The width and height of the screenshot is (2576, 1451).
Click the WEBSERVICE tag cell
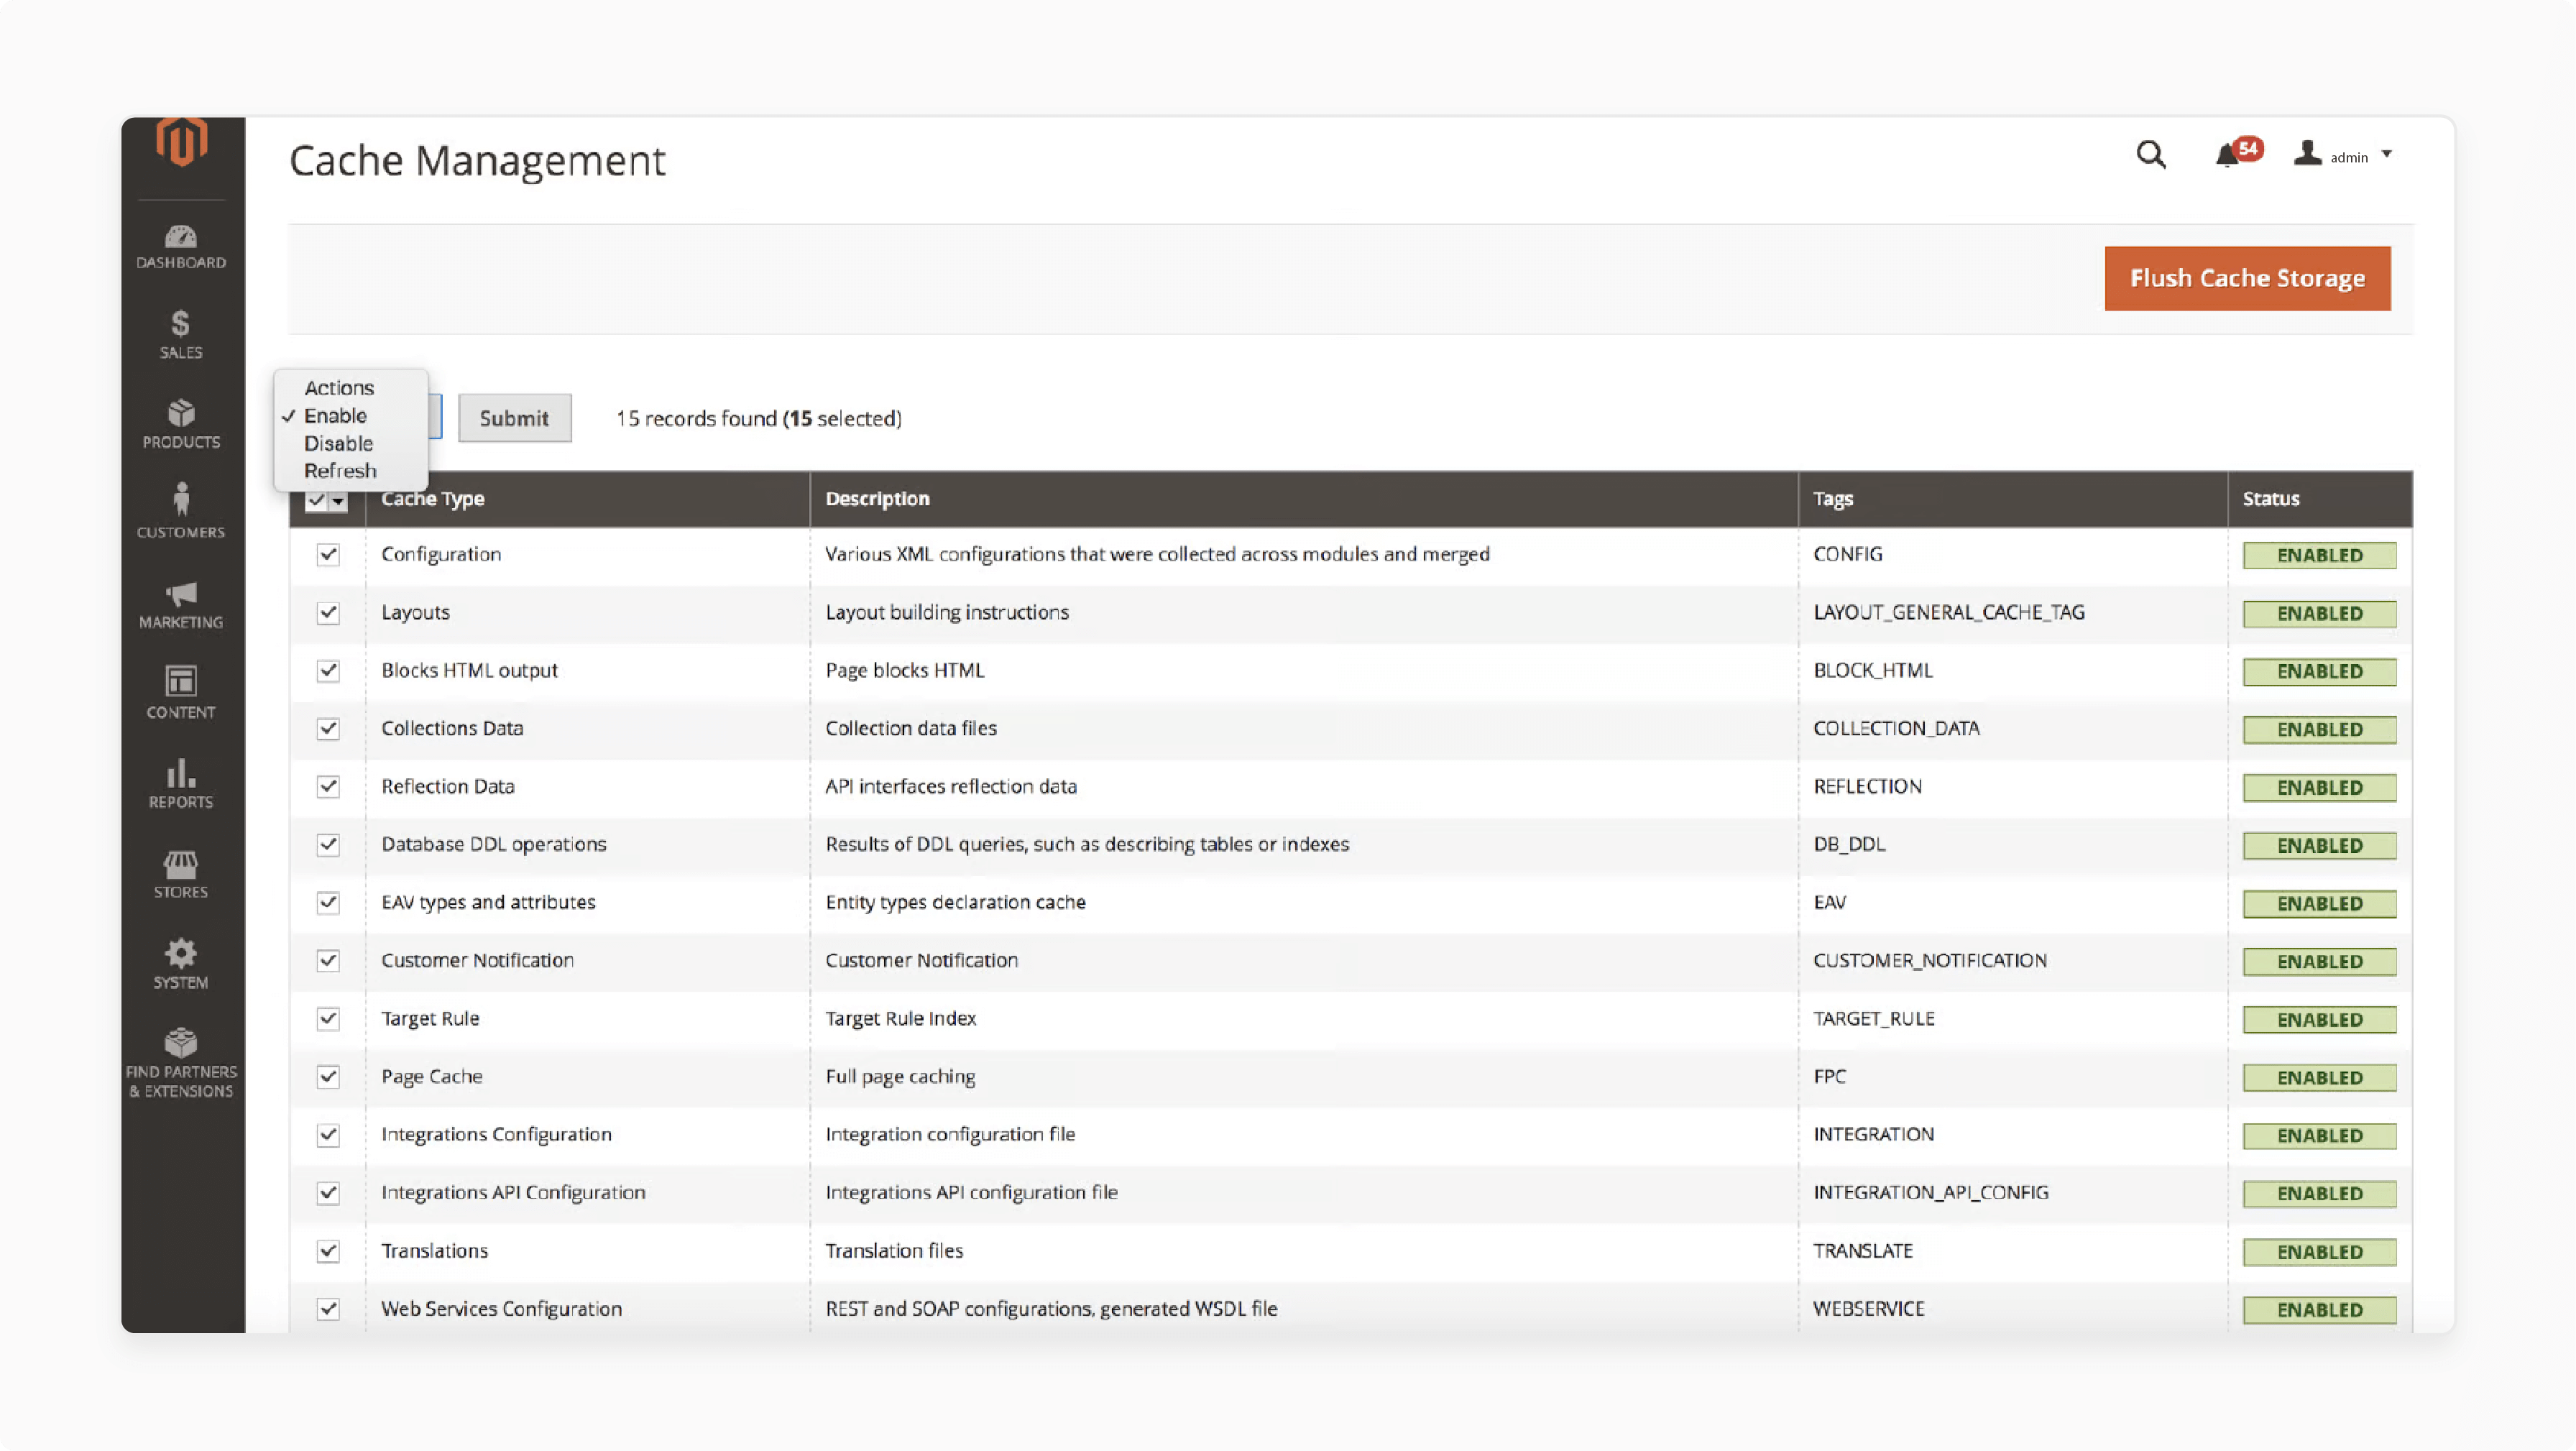coord(1868,1308)
